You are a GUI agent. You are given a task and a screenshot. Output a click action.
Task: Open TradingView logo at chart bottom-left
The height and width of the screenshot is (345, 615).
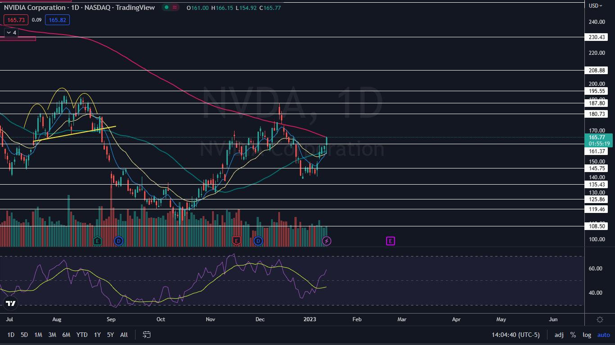pyautogui.click(x=11, y=304)
